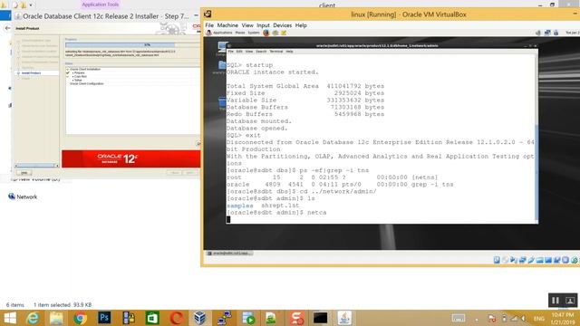Click the Setup status row
The image size is (580, 326).
click(78, 81)
